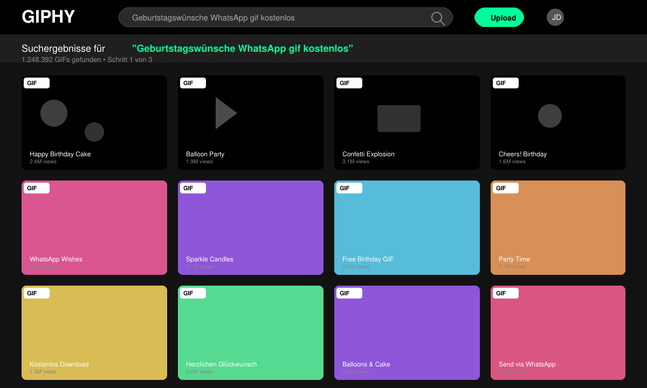
Task: Click GIF badge on Balloons & Cake
Action: [x=349, y=293]
